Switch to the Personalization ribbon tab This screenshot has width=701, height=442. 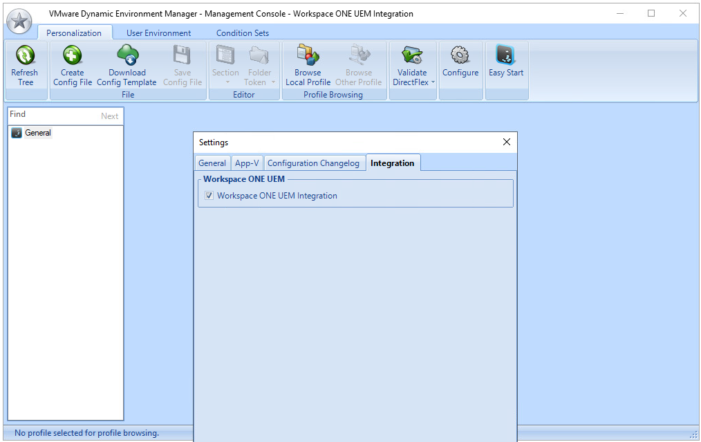point(74,33)
